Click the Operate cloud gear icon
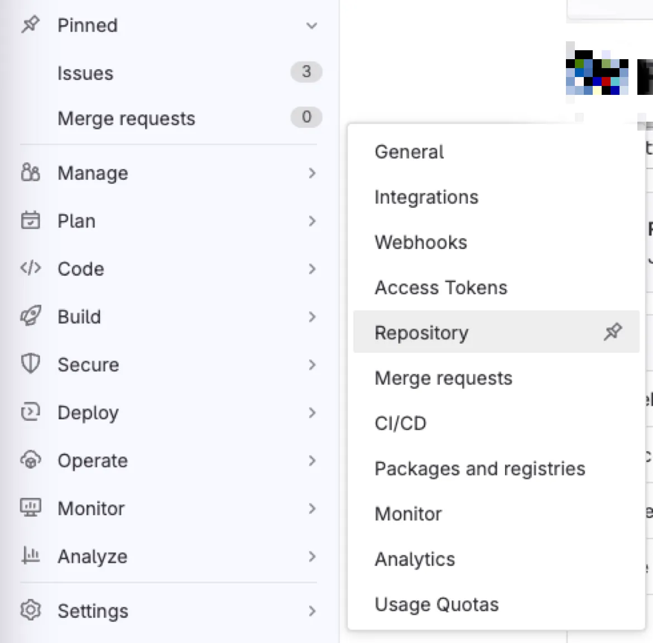Image resolution: width=653 pixels, height=643 pixels. click(30, 460)
